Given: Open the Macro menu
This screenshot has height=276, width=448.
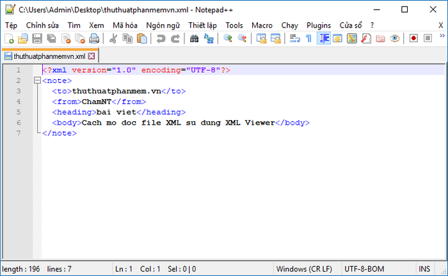Looking at the screenshot, I should pos(262,26).
